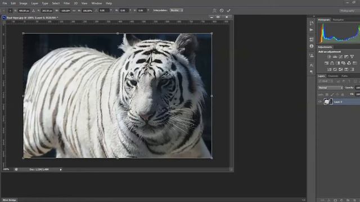This screenshot has height=202, width=360.
Task: Add an Exposure adjustment
Action: 346,57
